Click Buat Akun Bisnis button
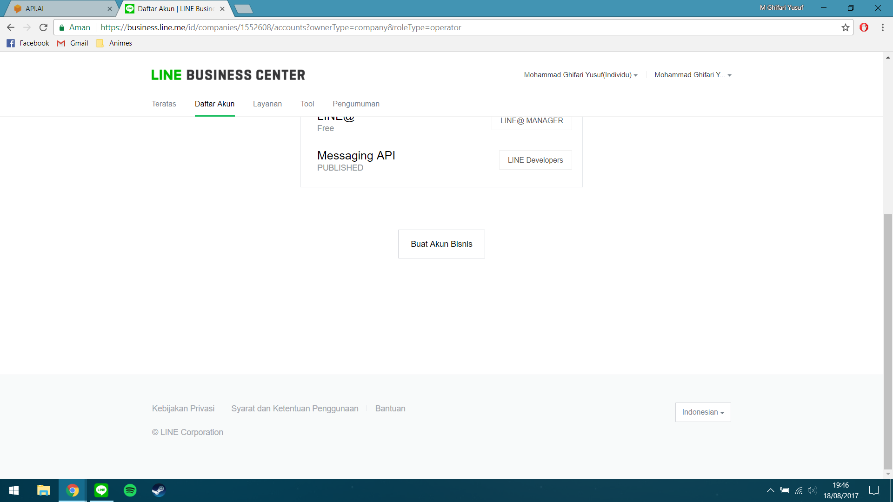Viewport: 893px width, 502px height. (441, 244)
